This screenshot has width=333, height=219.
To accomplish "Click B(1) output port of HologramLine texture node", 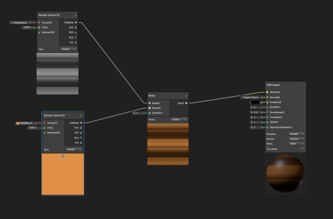I will [x=76, y=37].
